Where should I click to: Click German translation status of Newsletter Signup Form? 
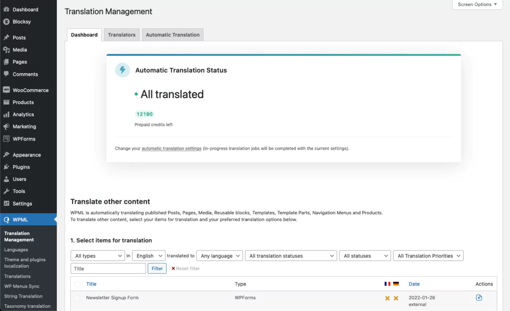[x=396, y=298]
